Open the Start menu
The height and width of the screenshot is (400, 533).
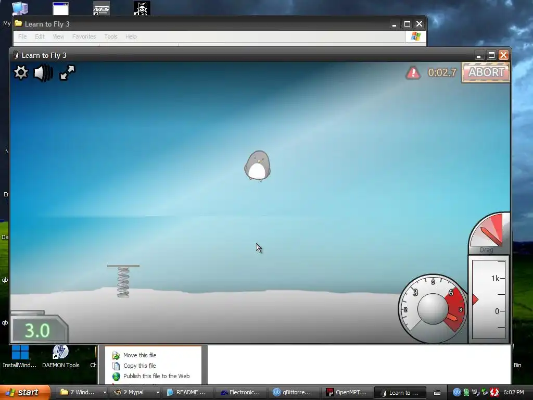coord(25,392)
